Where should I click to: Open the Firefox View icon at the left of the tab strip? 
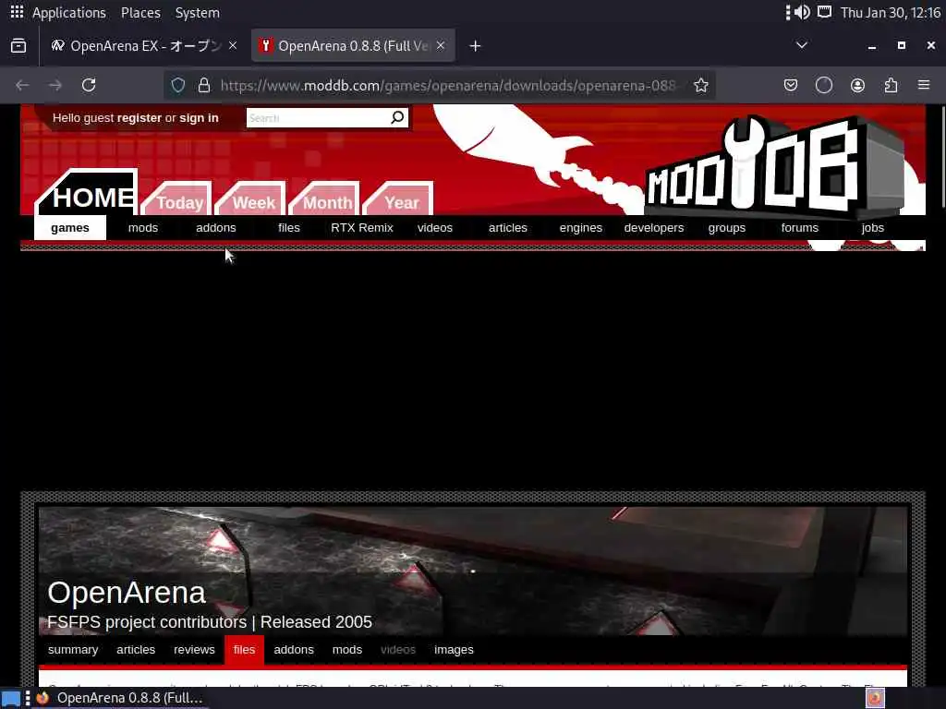click(18, 46)
